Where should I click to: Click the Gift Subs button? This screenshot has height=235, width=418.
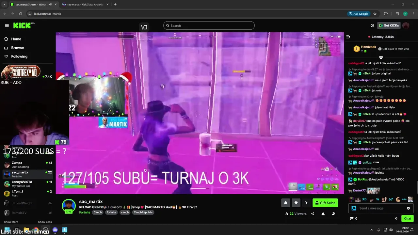pos(325,203)
